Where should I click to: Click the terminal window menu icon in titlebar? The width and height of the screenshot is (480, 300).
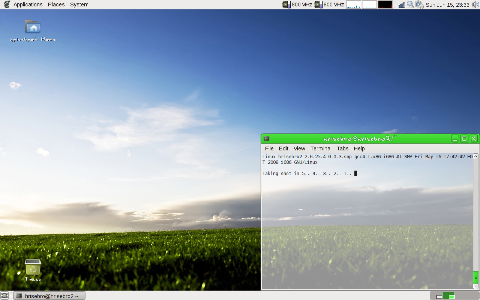266,139
